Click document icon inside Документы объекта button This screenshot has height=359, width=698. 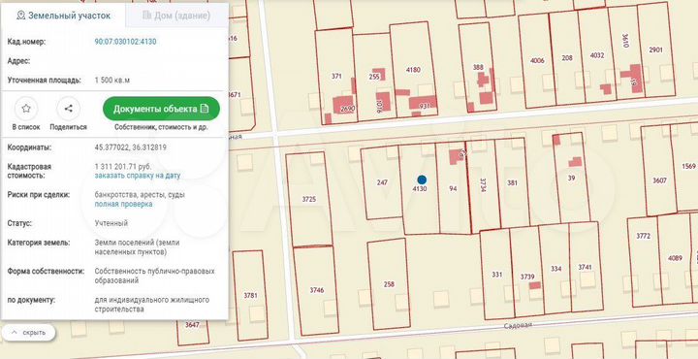coord(205,109)
